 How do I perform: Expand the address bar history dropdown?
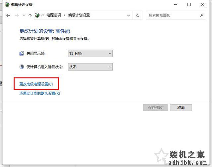point(129,16)
